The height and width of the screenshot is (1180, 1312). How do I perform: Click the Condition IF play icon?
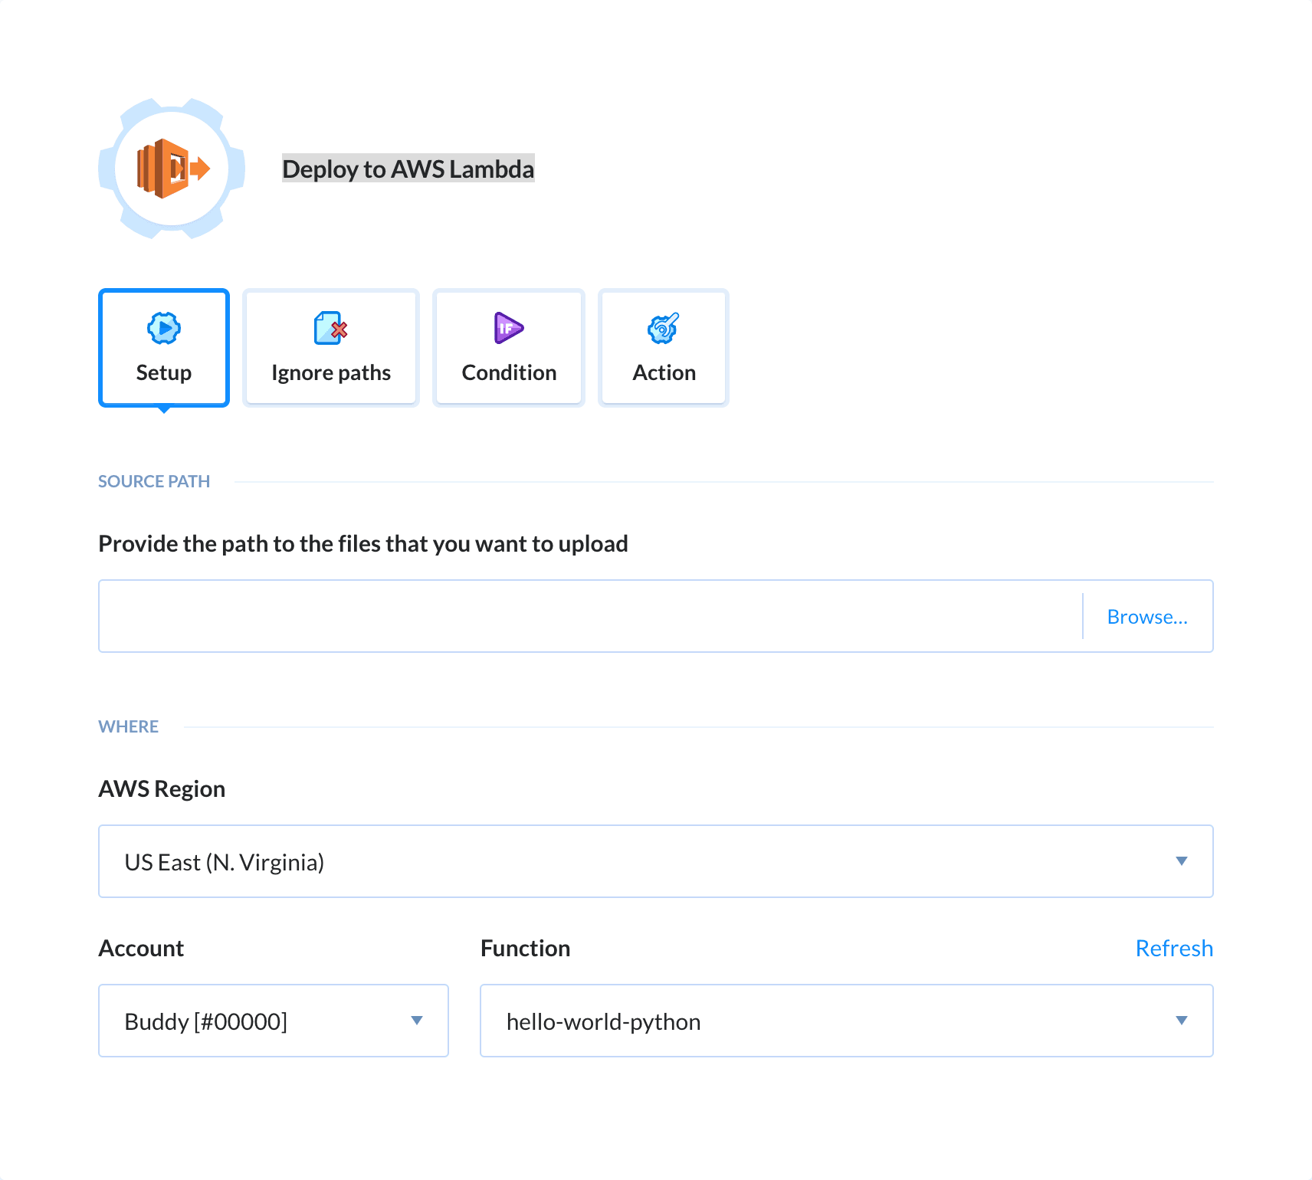coord(508,329)
